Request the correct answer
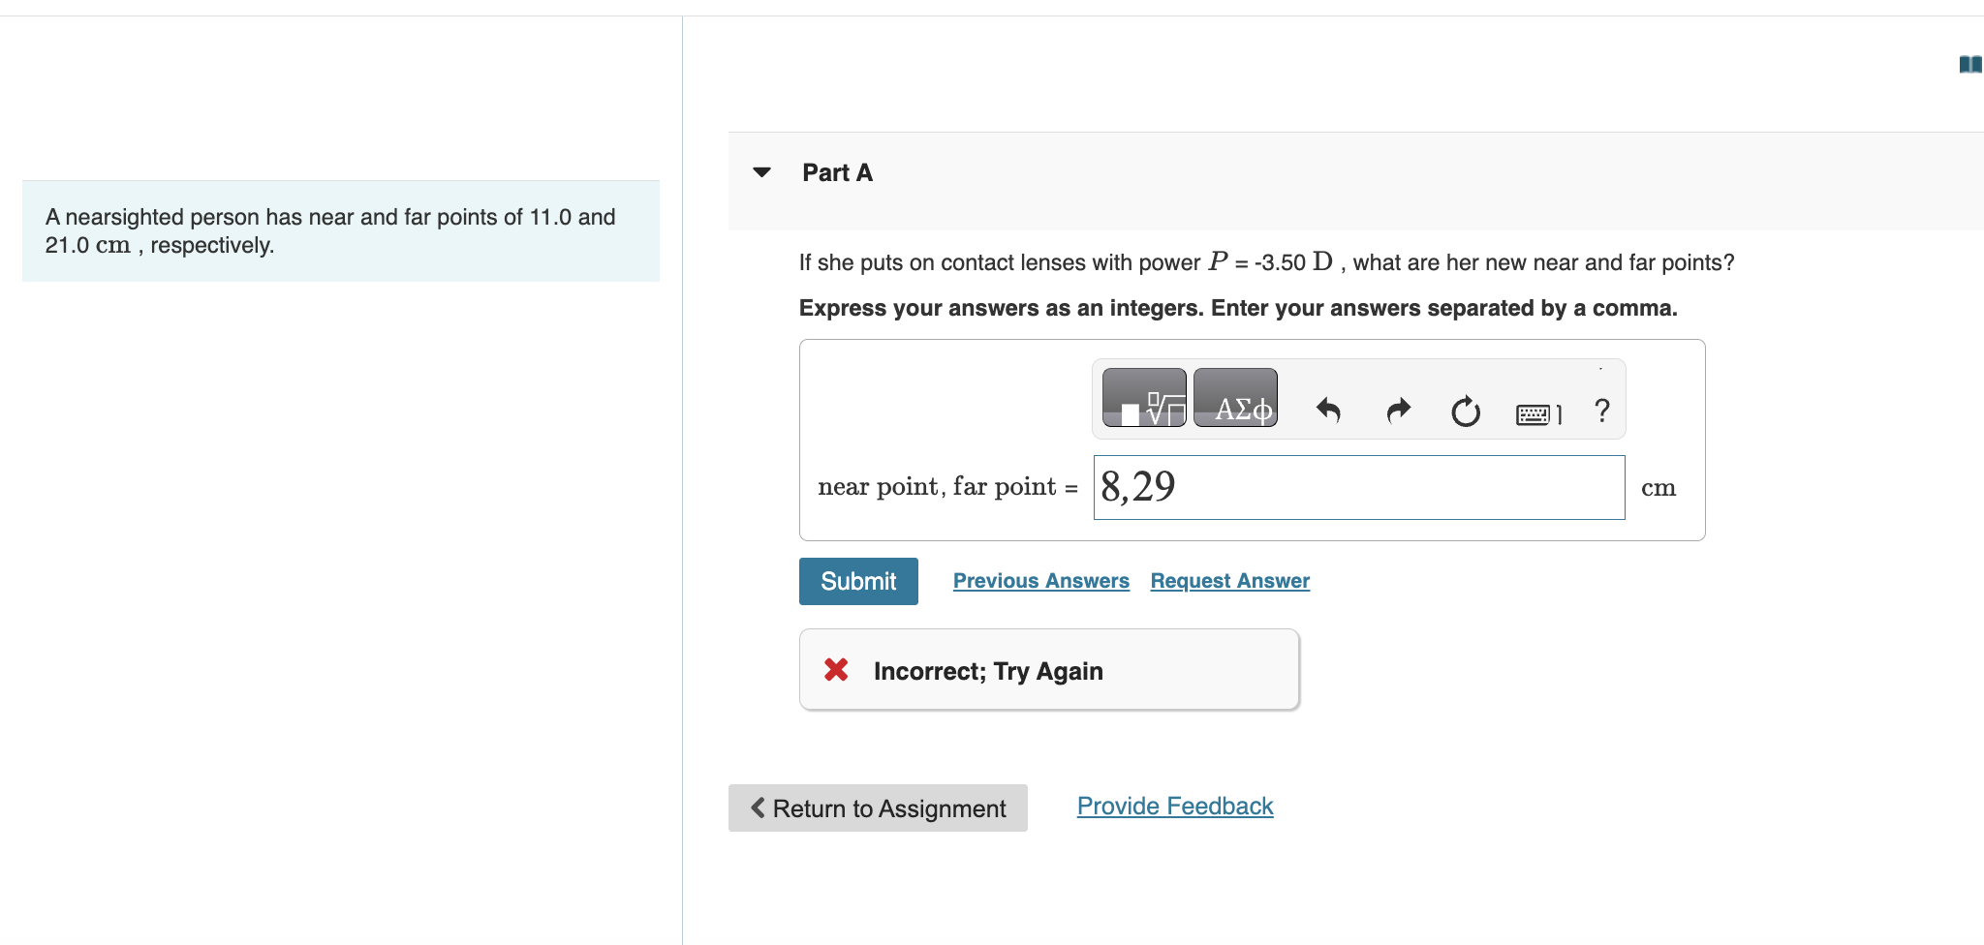Image resolution: width=1984 pixels, height=945 pixels. point(1228,580)
